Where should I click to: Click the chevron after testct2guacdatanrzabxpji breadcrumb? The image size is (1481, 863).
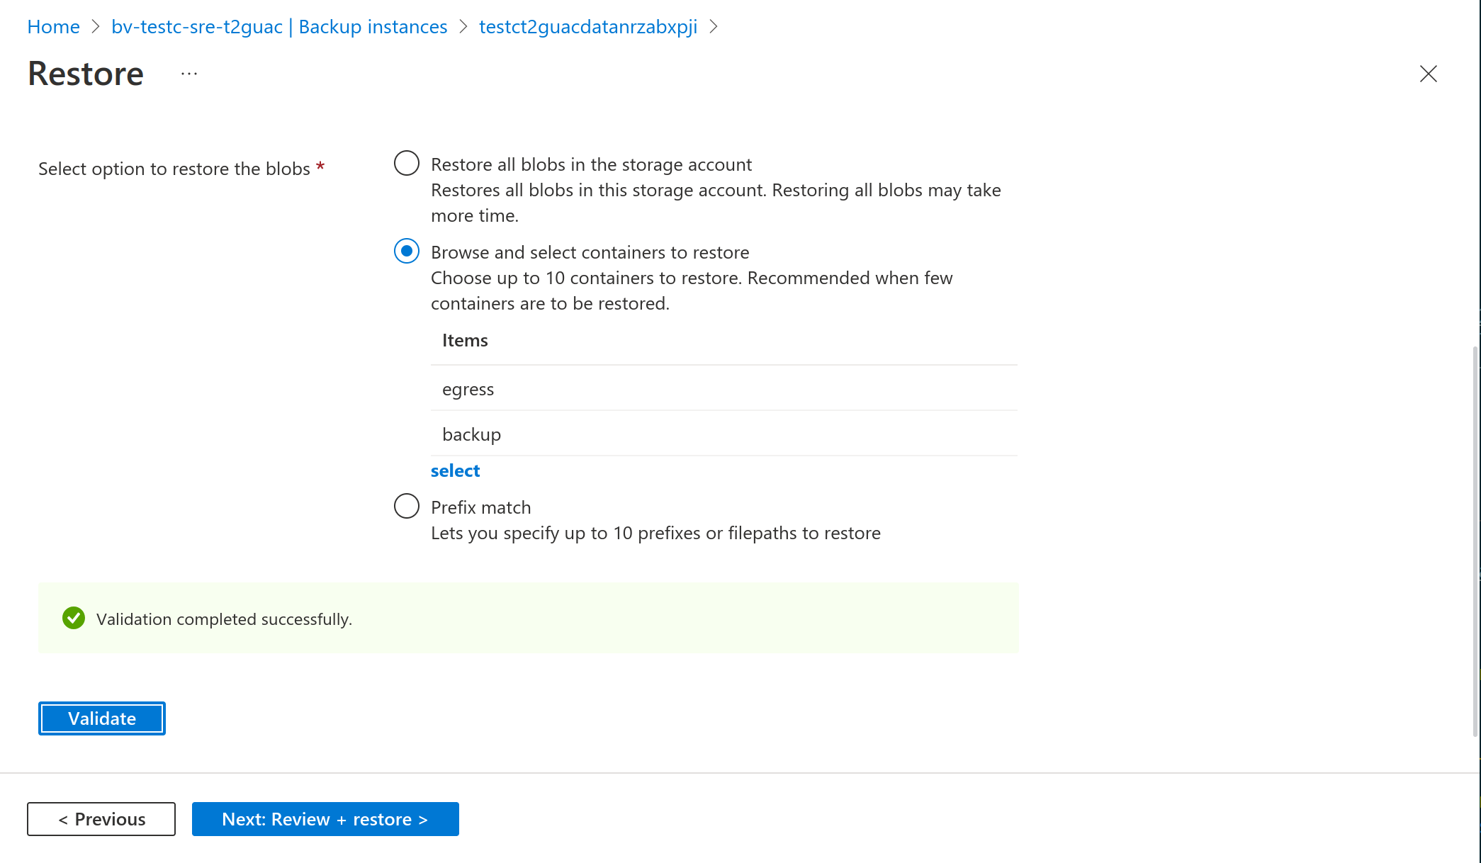714,27
